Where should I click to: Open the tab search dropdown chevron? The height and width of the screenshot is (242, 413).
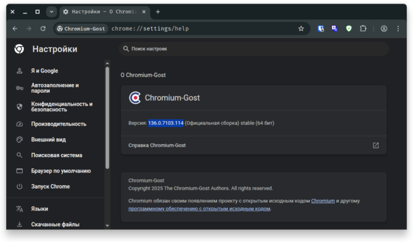click(52, 12)
